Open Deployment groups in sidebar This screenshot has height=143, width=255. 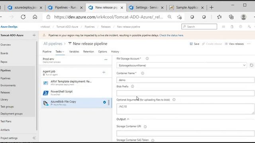pyautogui.click(x=12, y=114)
